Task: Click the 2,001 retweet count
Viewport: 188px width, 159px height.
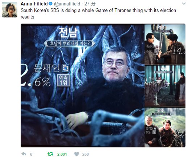Action: pos(62,154)
